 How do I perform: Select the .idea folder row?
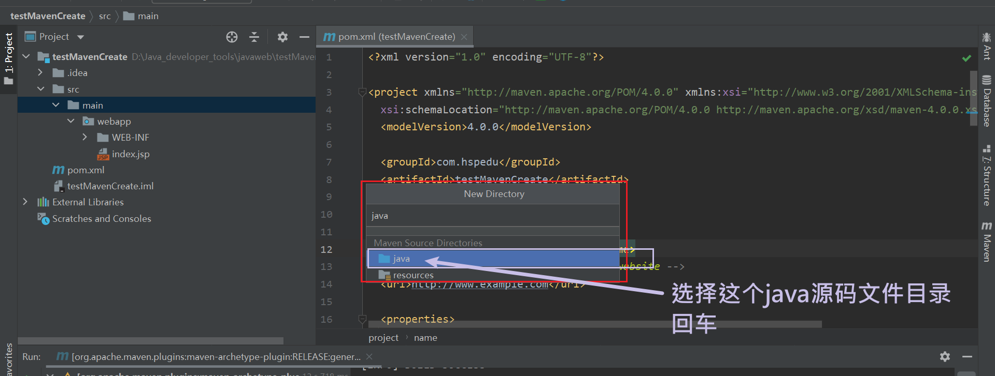166,72
